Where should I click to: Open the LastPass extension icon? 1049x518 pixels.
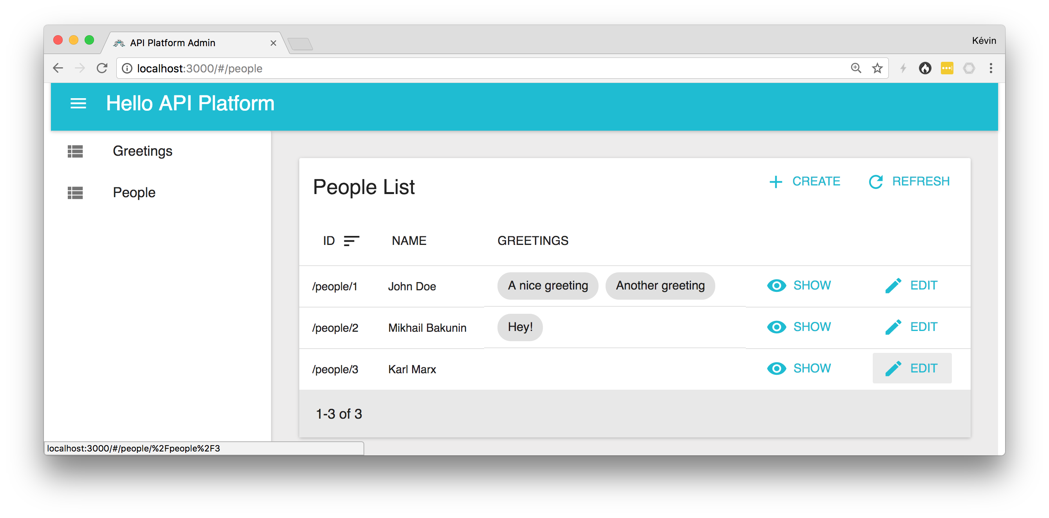pos(947,68)
